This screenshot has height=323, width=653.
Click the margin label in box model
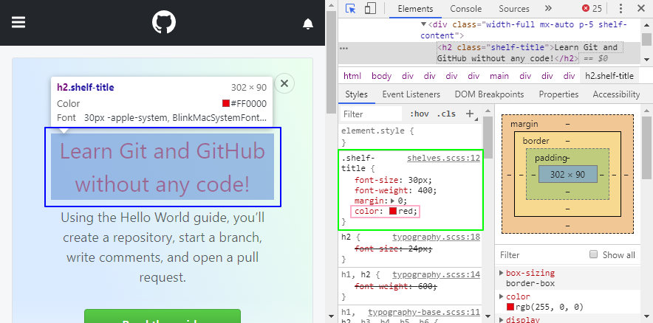[x=524, y=125]
